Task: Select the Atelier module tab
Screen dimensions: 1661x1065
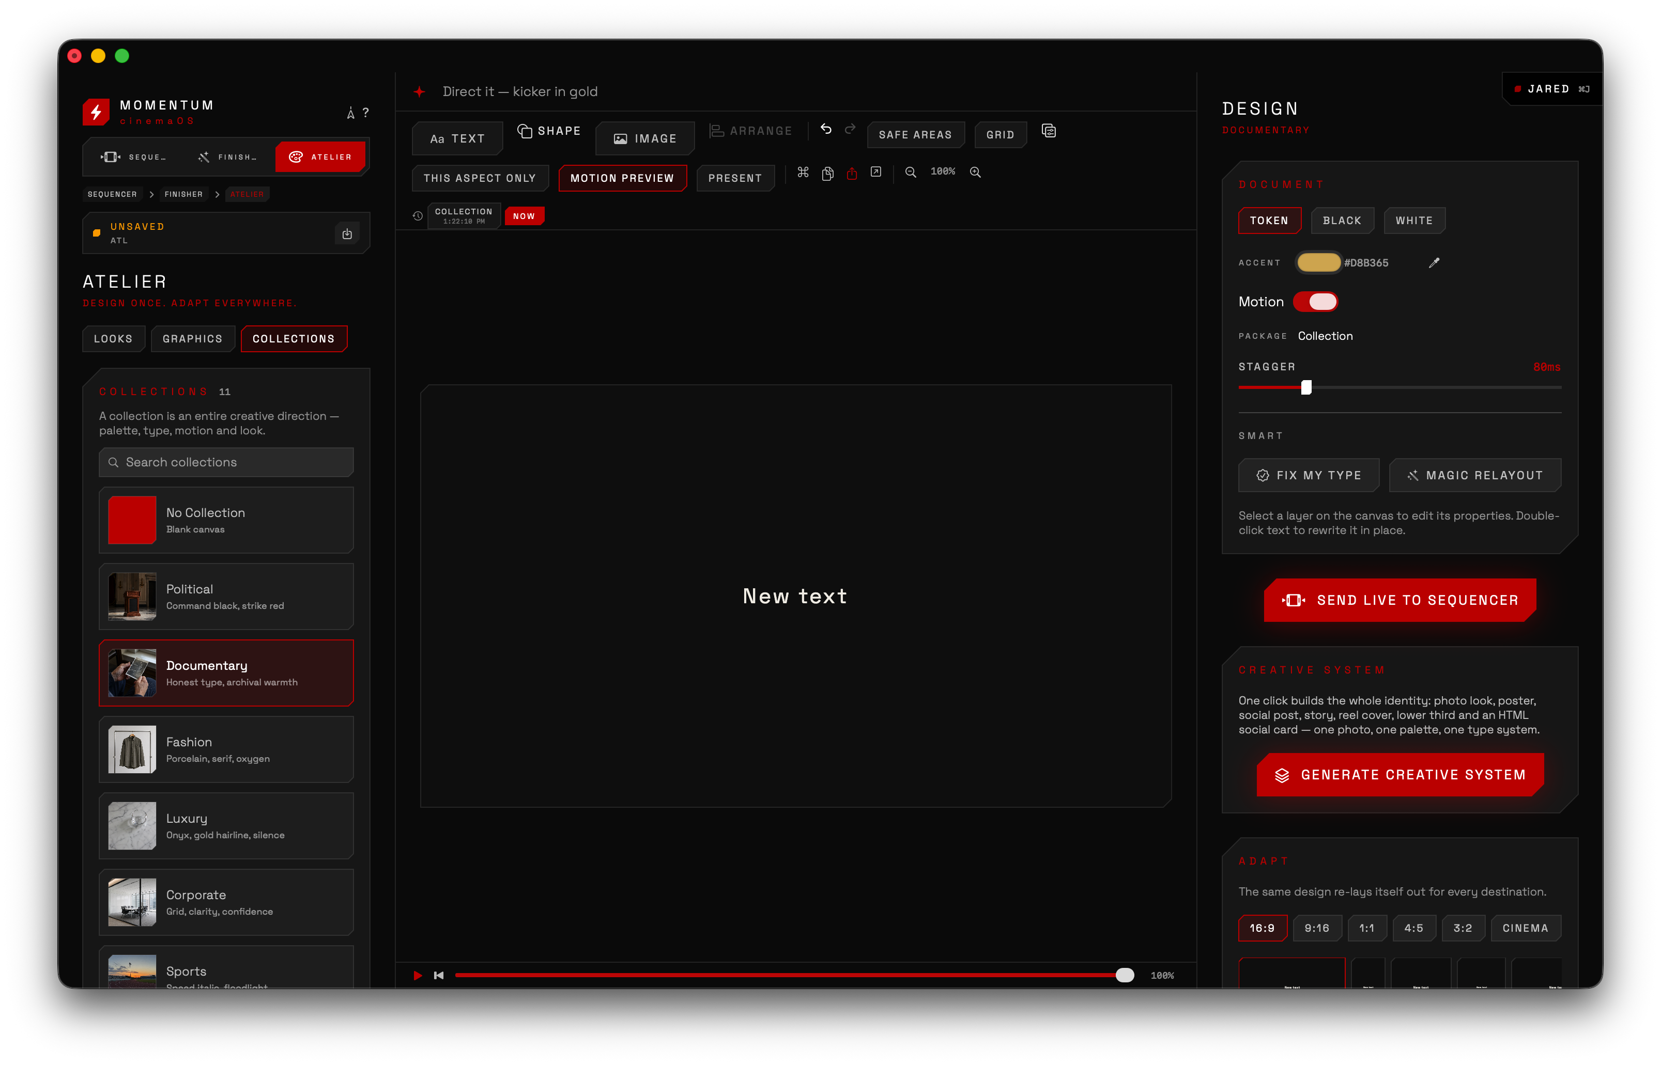Action: (x=320, y=157)
